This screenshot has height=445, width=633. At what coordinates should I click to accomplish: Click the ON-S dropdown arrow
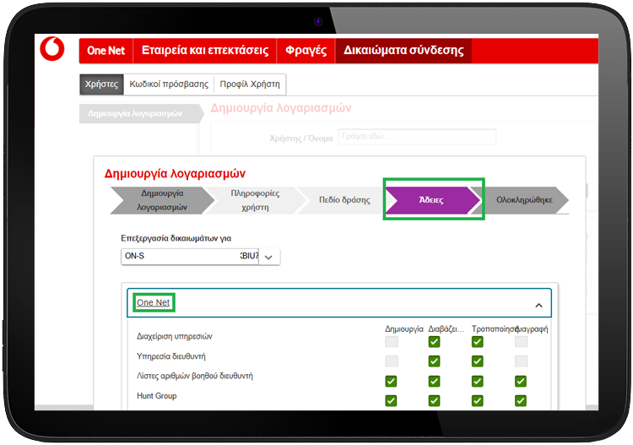pos(269,257)
